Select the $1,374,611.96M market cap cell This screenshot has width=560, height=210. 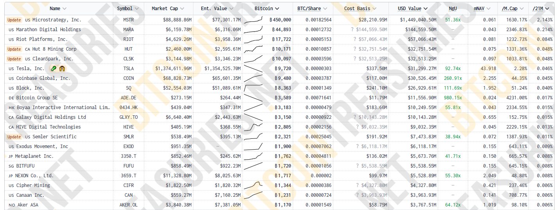pos(174,69)
